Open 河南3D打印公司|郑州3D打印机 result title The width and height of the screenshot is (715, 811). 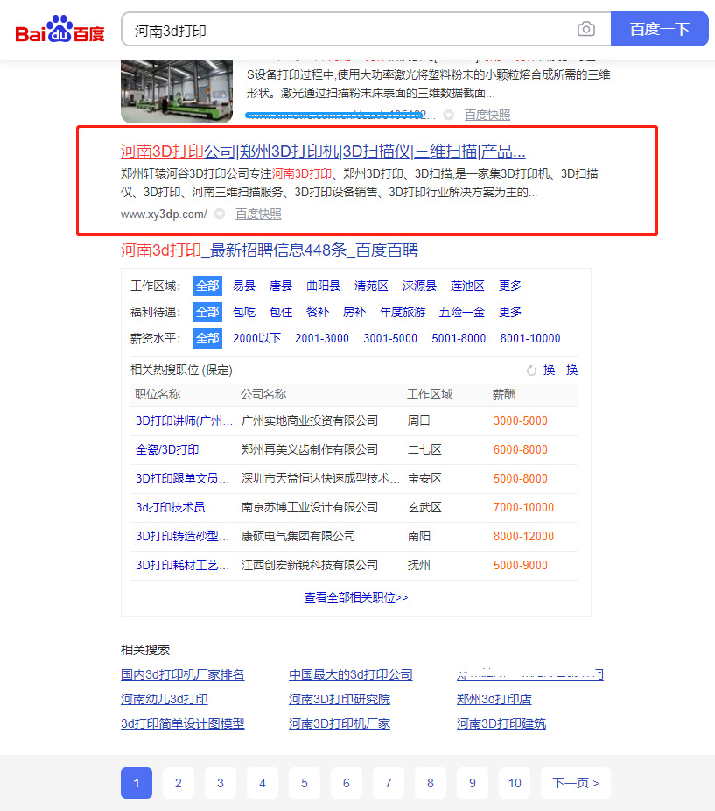point(323,152)
